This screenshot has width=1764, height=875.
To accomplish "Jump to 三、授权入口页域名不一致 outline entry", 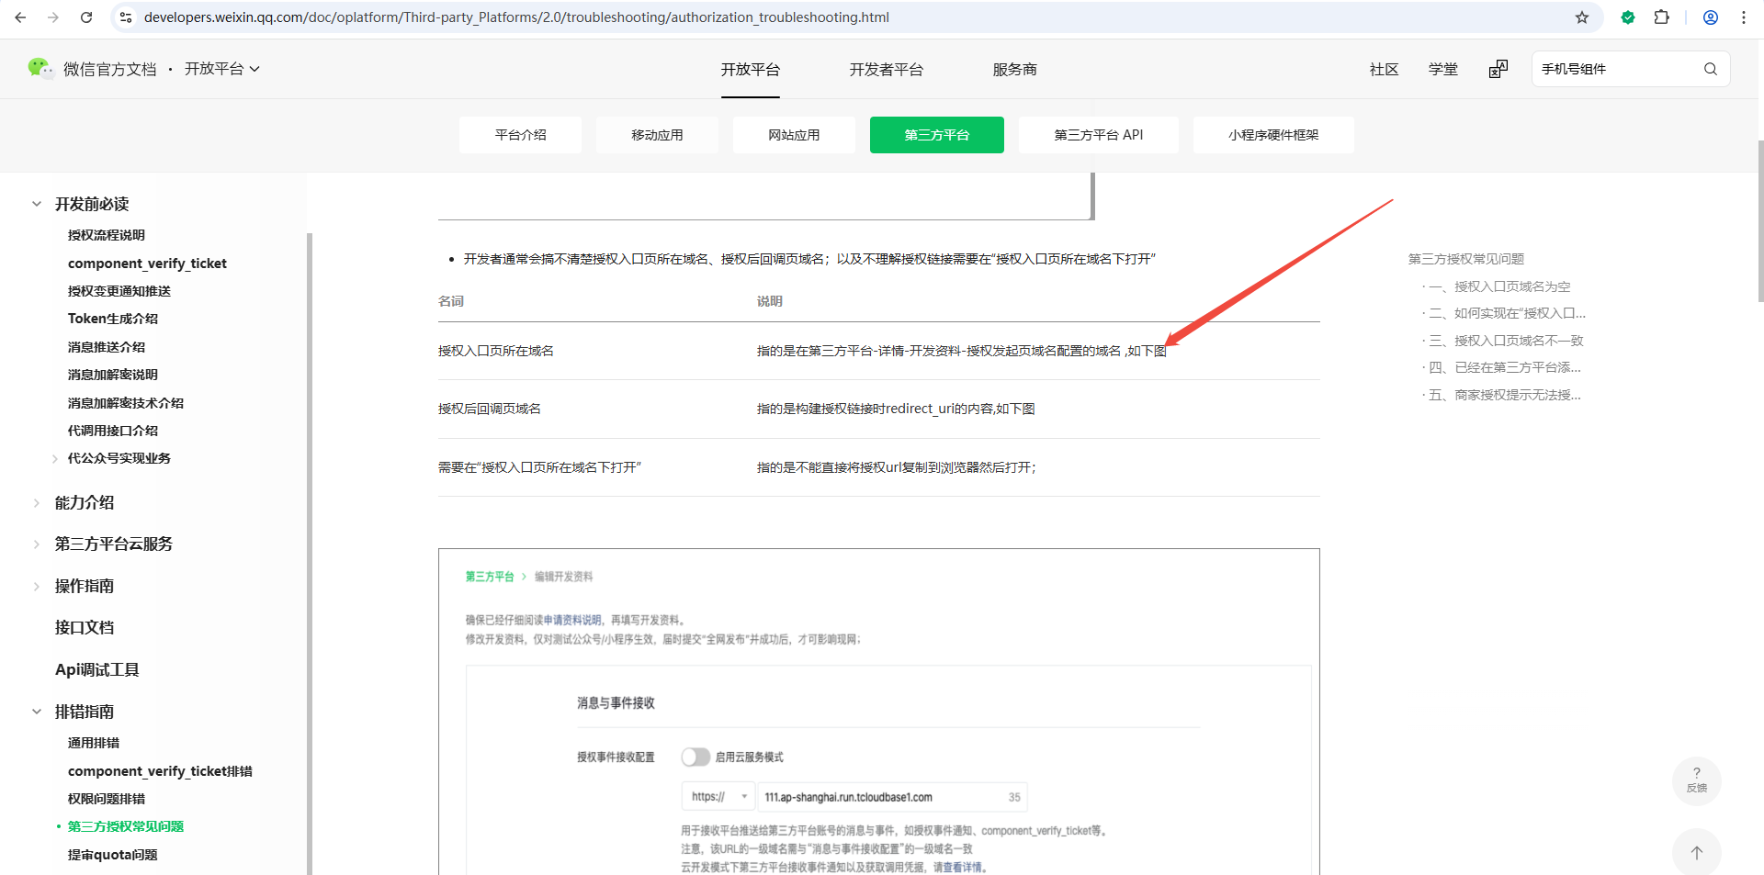I will point(1506,341).
